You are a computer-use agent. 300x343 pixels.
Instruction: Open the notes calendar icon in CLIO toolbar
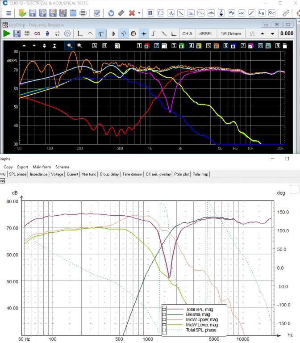pos(73,13)
